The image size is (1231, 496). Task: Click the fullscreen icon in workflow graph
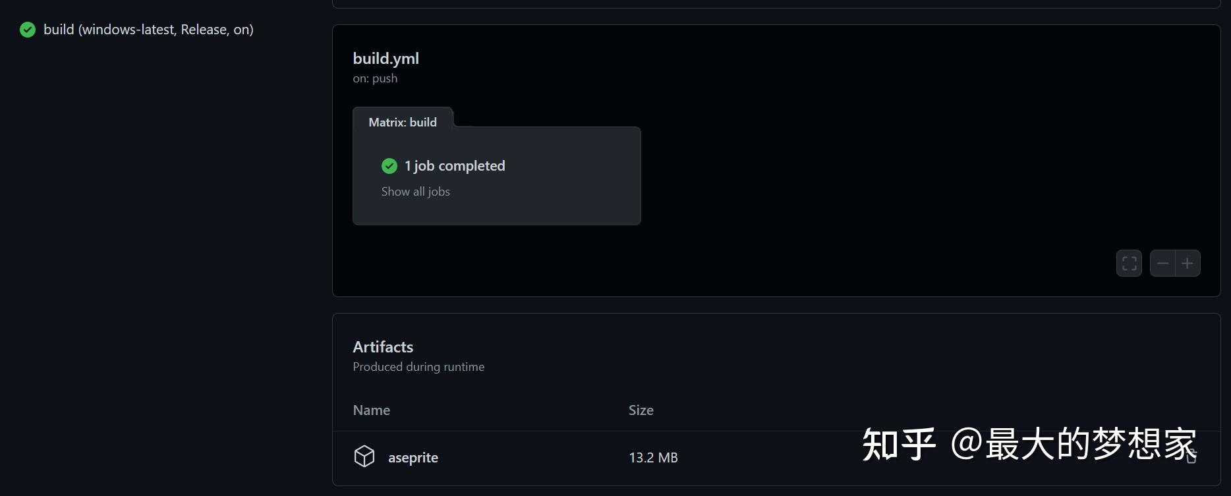point(1129,263)
